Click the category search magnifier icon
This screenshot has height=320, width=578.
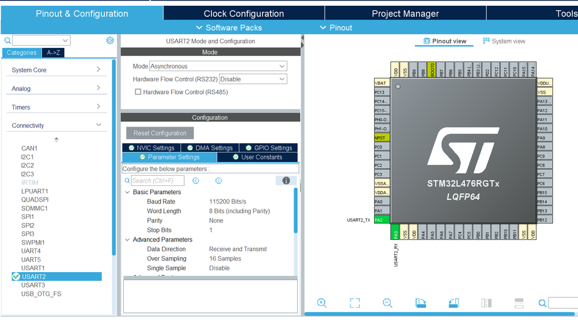pyautogui.click(x=8, y=40)
